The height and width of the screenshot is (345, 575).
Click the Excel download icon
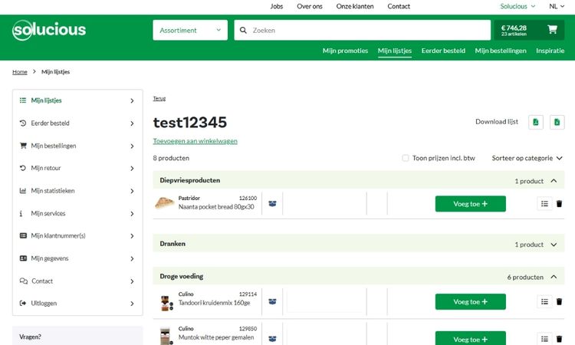557,122
